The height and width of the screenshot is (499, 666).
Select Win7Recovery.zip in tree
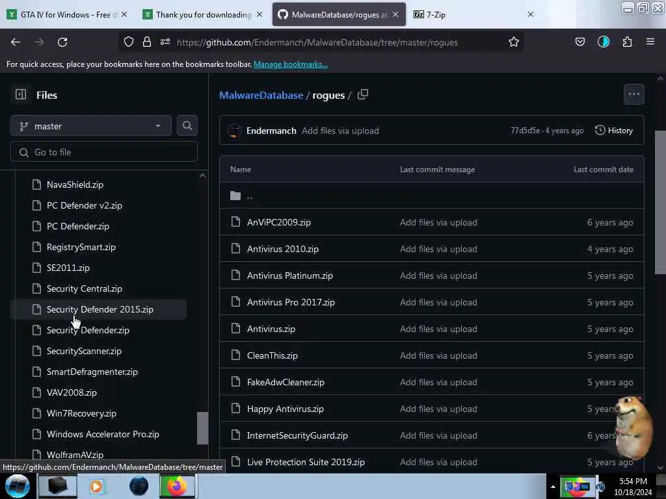click(81, 413)
